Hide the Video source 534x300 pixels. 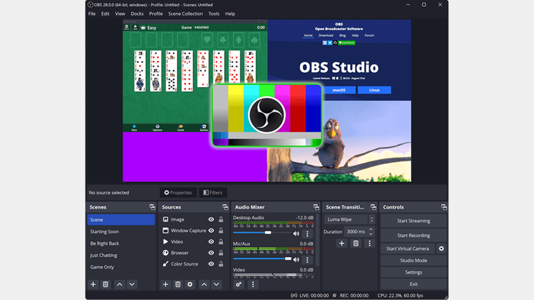pos(211,242)
